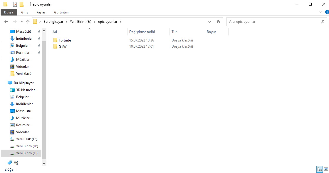Click the search box Ara: epic oyunlar
Image resolution: width=329 pixels, height=173 pixels.
276,22
